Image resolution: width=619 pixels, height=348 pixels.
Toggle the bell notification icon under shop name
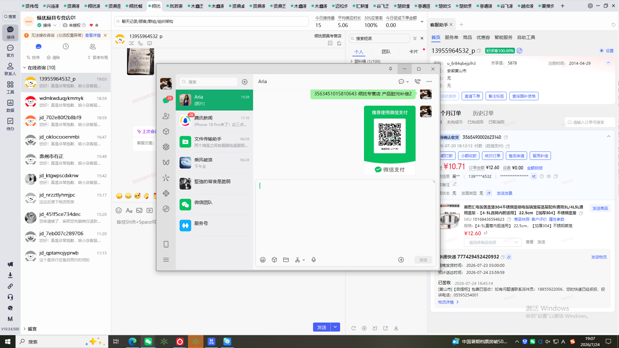97,25
